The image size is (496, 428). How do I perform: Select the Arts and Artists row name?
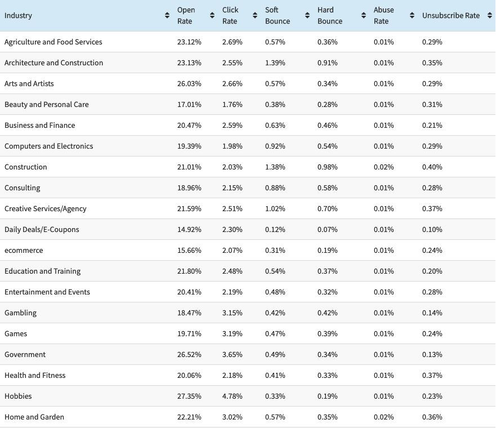(x=29, y=84)
